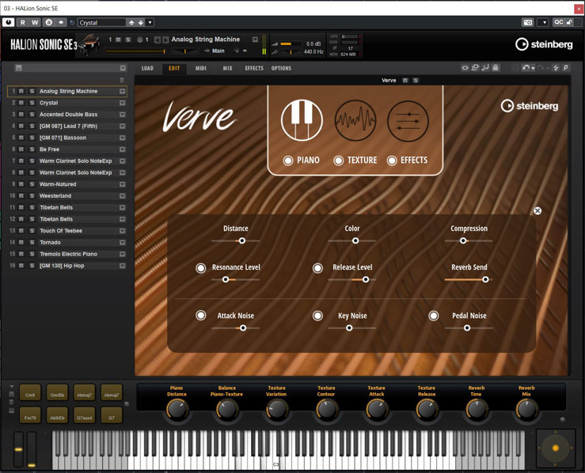The height and width of the screenshot is (473, 585).
Task: Trigger the Gm/Eb chord pad
Action: click(57, 394)
